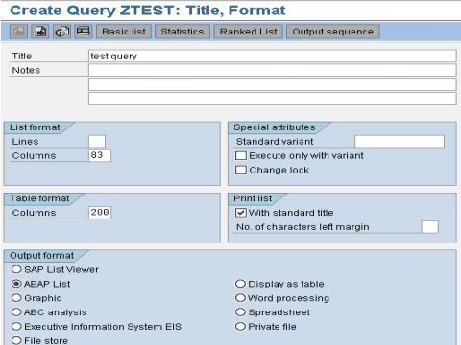
Task: Click the first Notes input line
Action: (273, 70)
